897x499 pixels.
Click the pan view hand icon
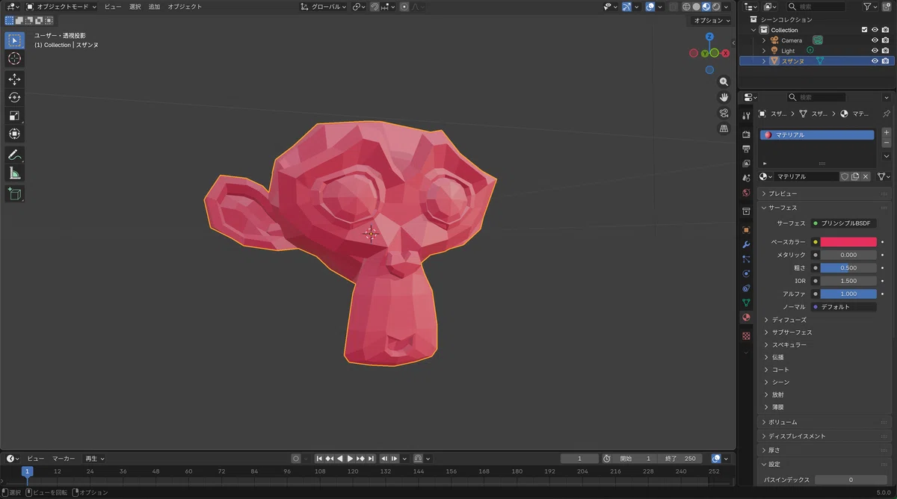[x=724, y=98]
